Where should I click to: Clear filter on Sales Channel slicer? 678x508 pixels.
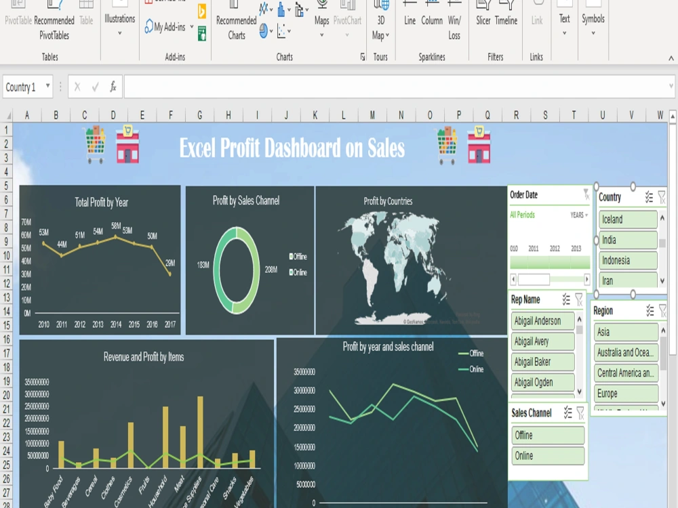[x=580, y=413]
